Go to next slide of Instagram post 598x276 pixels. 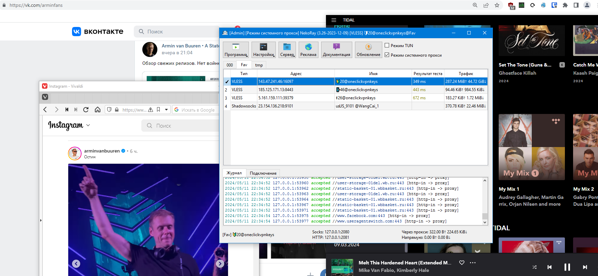(x=220, y=264)
